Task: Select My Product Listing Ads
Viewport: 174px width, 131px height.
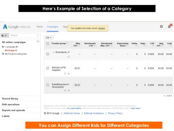Action: pyautogui.click(x=16, y=54)
